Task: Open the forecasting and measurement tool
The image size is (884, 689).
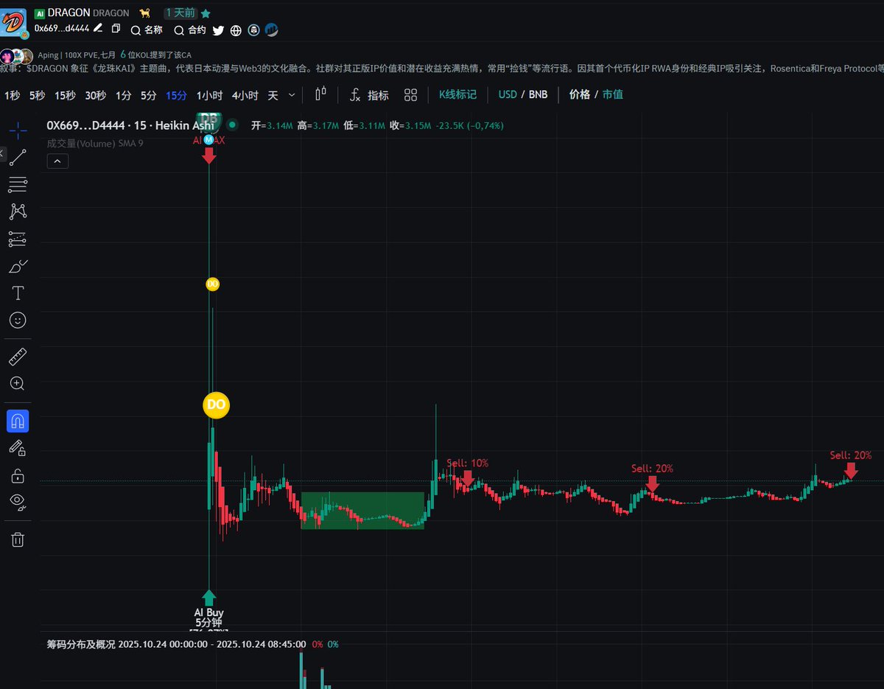Action: (18, 239)
